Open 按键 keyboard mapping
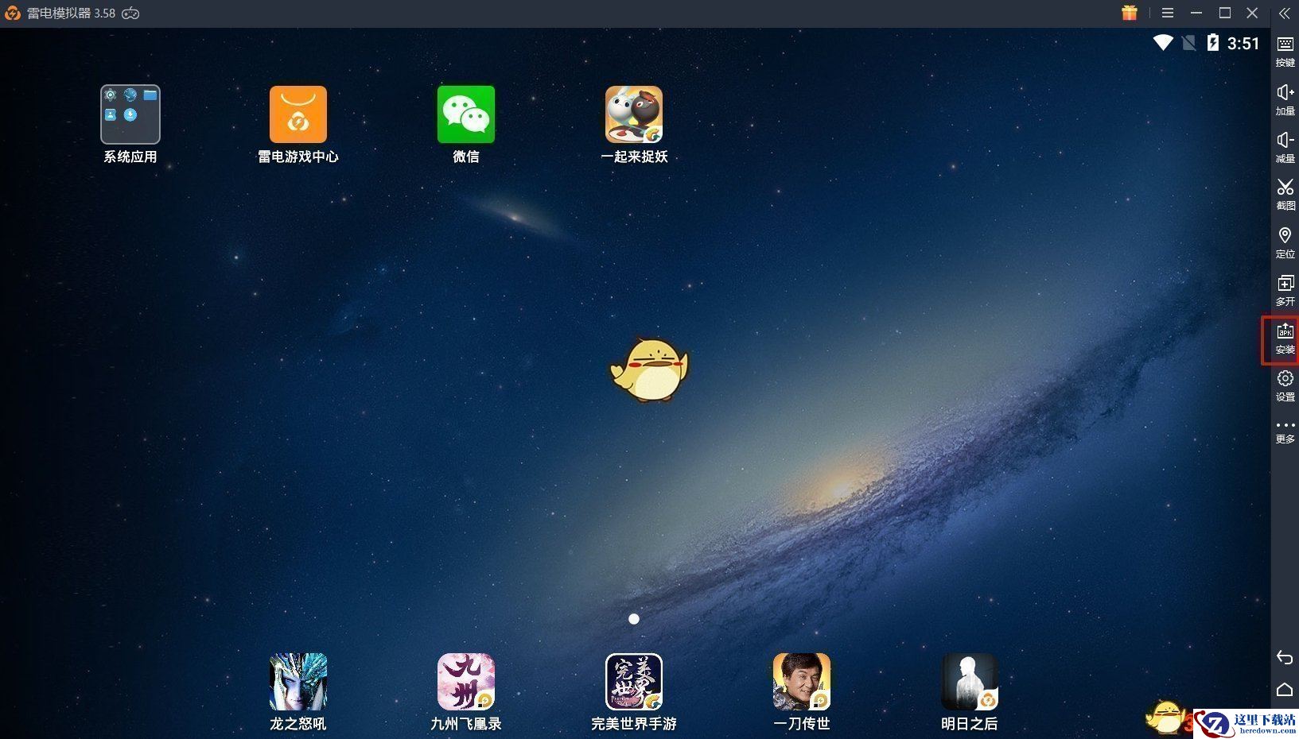The height and width of the screenshot is (739, 1299). (1285, 50)
